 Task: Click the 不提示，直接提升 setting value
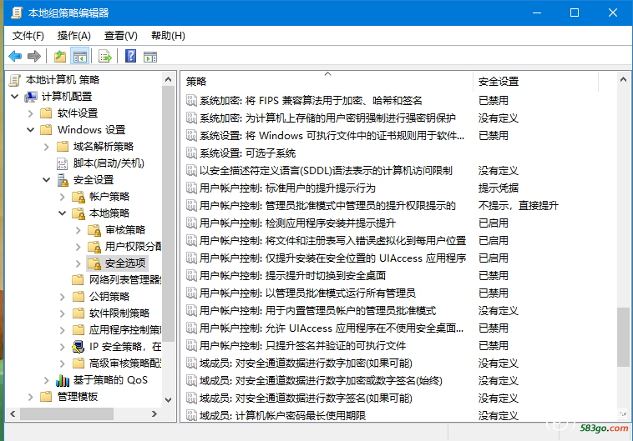click(x=519, y=206)
